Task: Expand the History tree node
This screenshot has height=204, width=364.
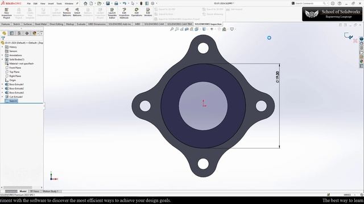Action: [2, 47]
